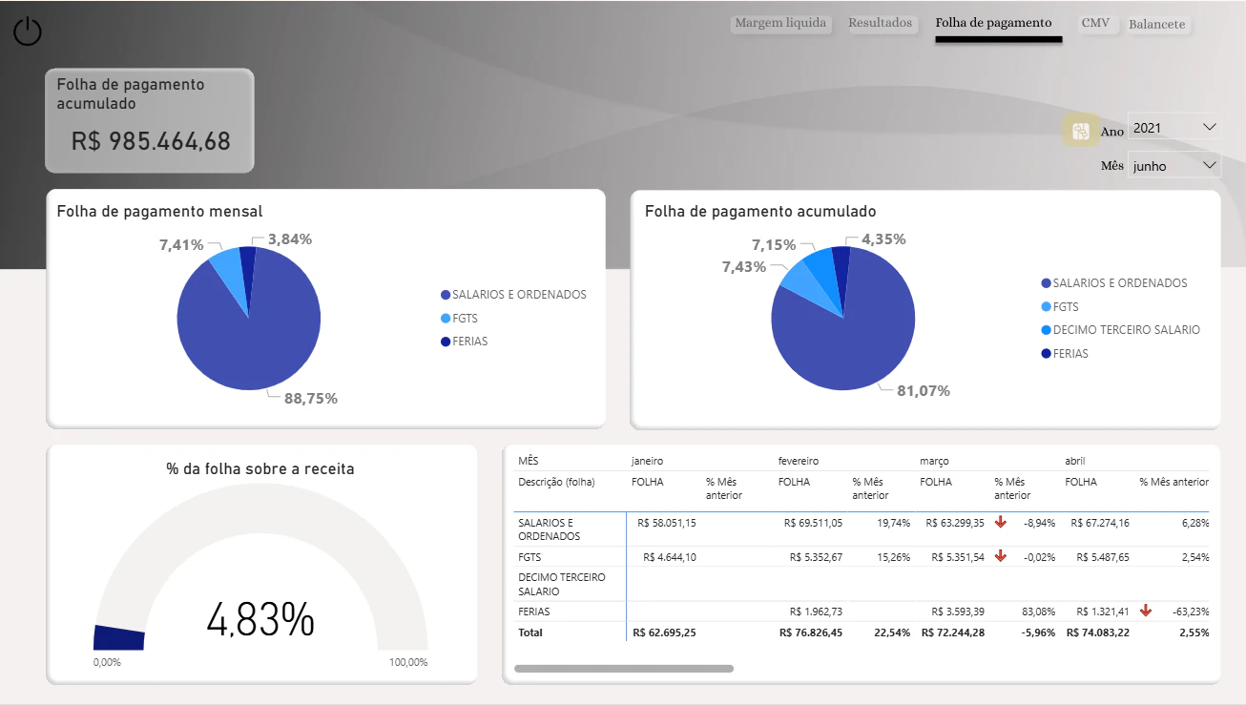Image resolution: width=1246 pixels, height=705 pixels.
Task: Click the R$ 1.962,73 cell
Action: point(817,612)
